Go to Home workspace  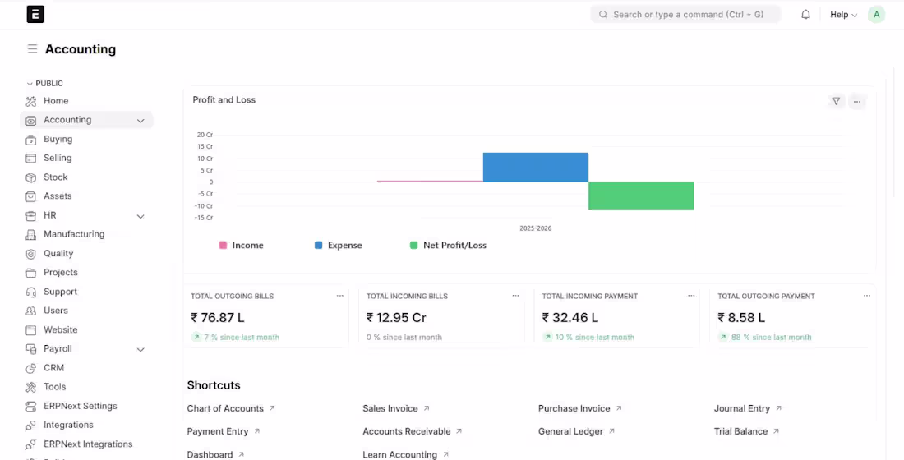56,101
